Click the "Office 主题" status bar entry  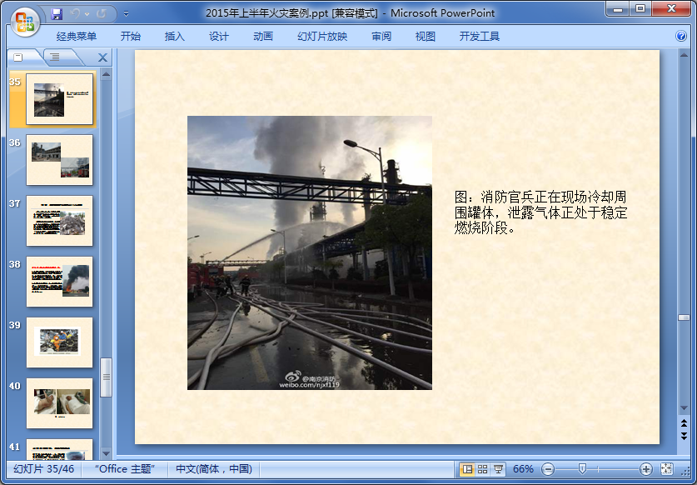125,468
